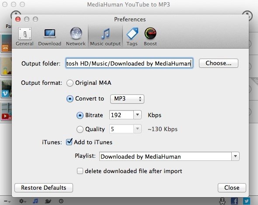The height and width of the screenshot is (205, 258).
Task: Click the clock history icon in bottom bar
Action: pos(61,201)
